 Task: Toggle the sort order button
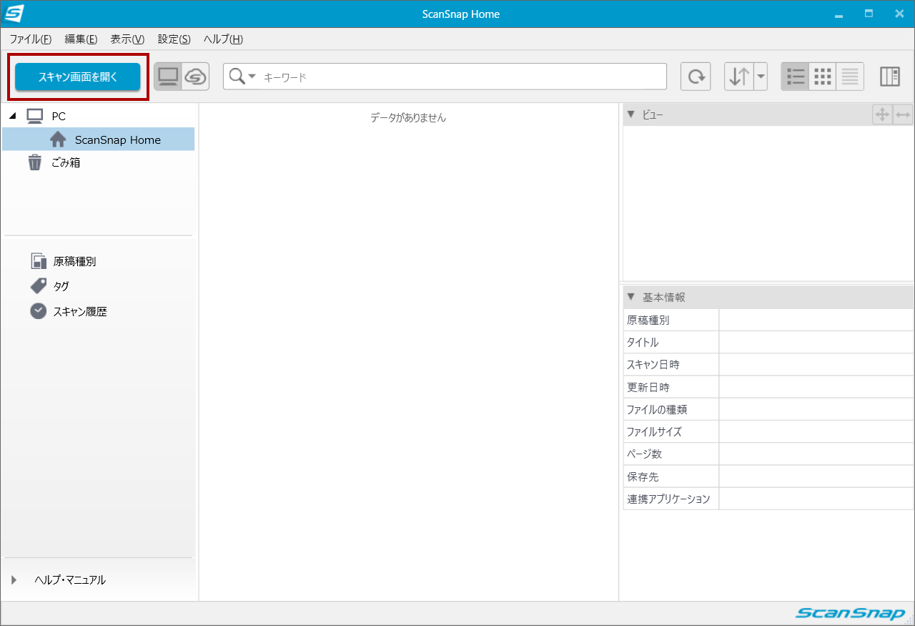pyautogui.click(x=741, y=77)
